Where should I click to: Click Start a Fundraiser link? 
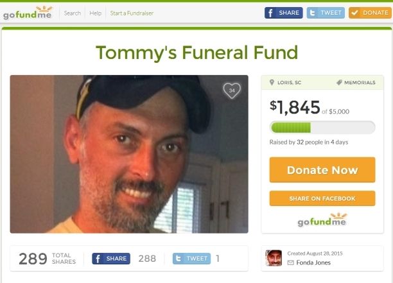click(132, 13)
